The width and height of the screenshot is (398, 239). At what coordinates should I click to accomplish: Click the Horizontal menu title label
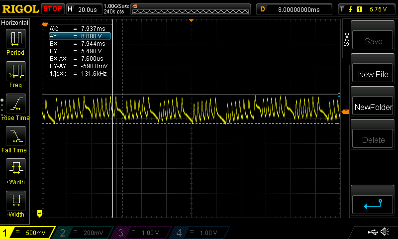tap(15, 23)
